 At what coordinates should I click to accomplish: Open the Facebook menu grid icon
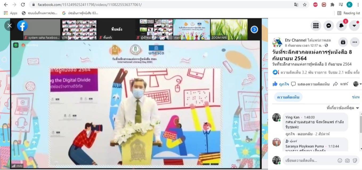[316, 26]
